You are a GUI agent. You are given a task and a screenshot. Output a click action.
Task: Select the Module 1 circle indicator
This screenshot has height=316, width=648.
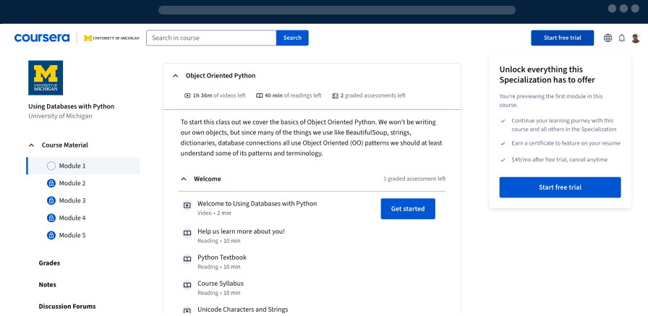pyautogui.click(x=51, y=166)
